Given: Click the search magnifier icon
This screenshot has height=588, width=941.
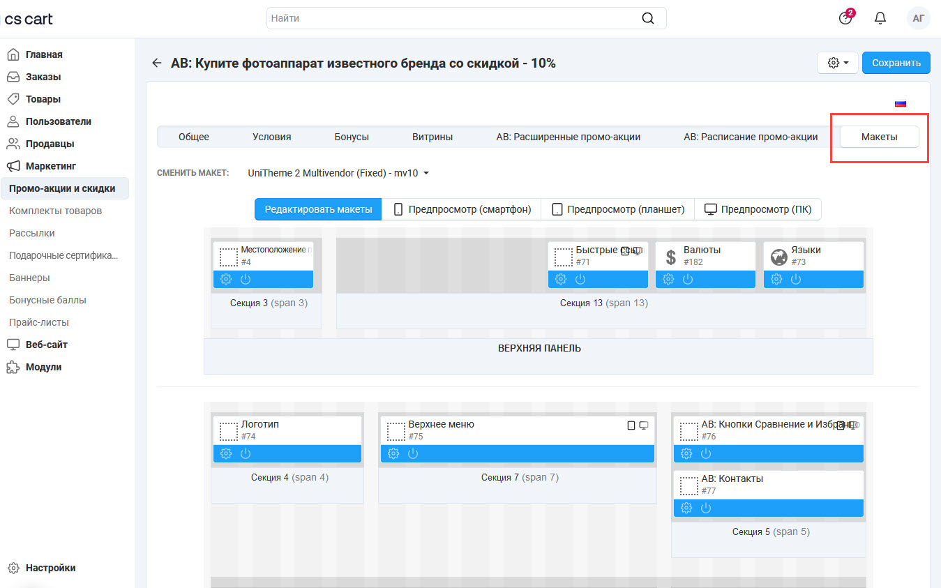Looking at the screenshot, I should [648, 19].
